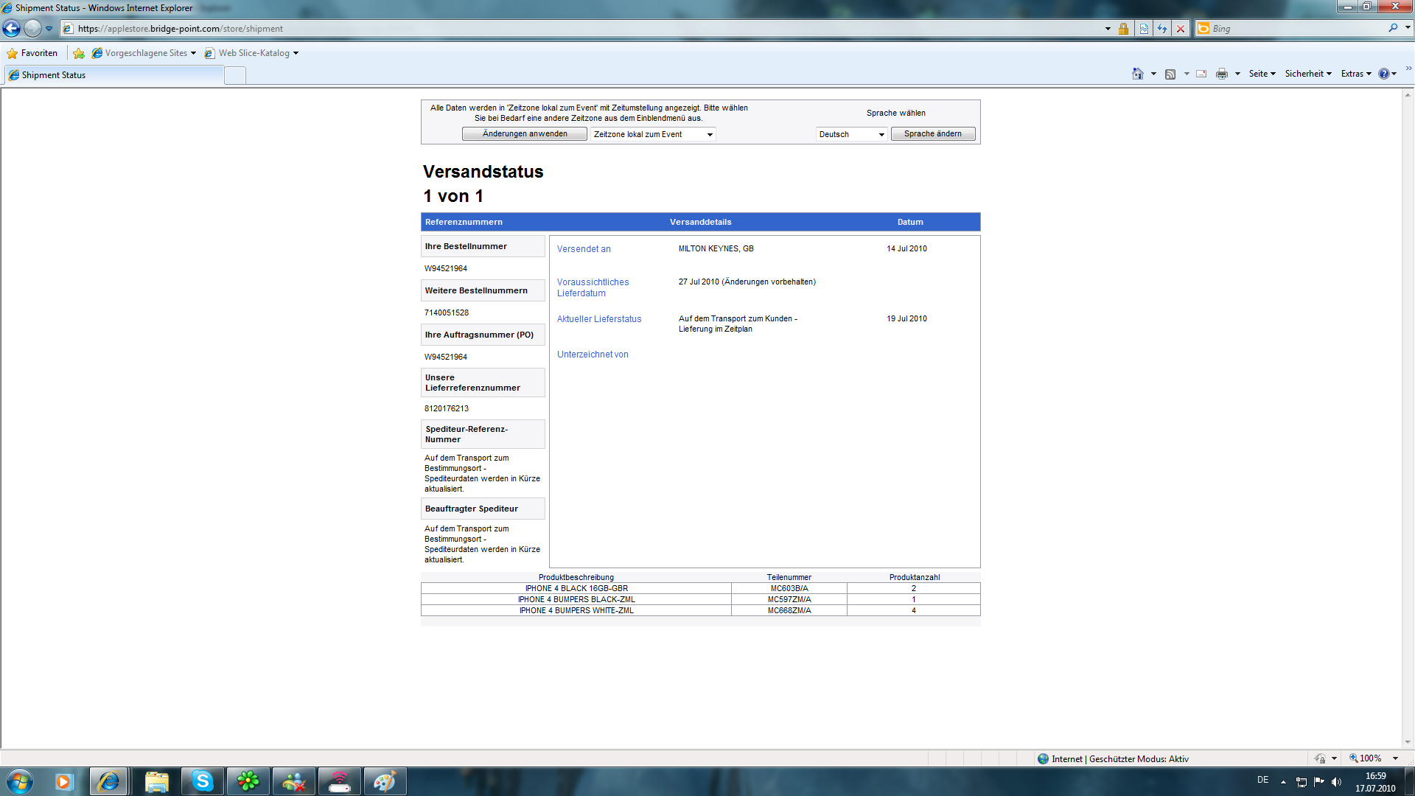Click inside the URL address field

590,29
